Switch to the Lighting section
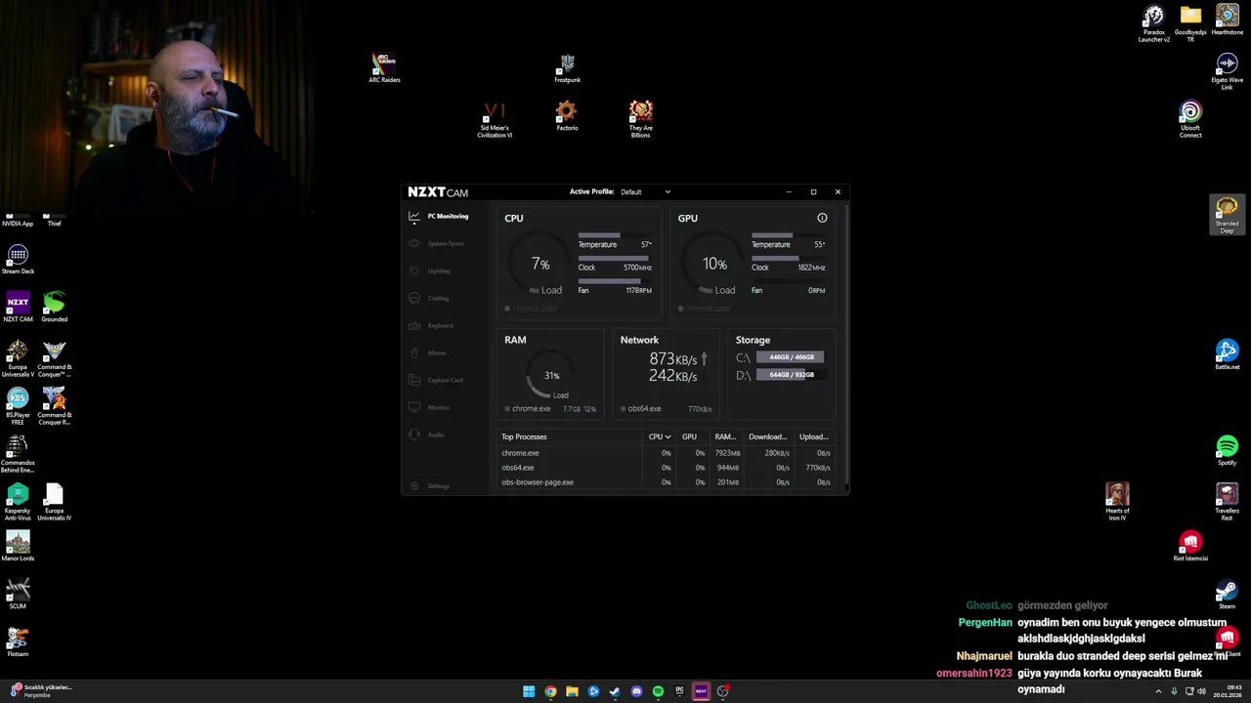This screenshot has width=1251, height=703. (430, 270)
